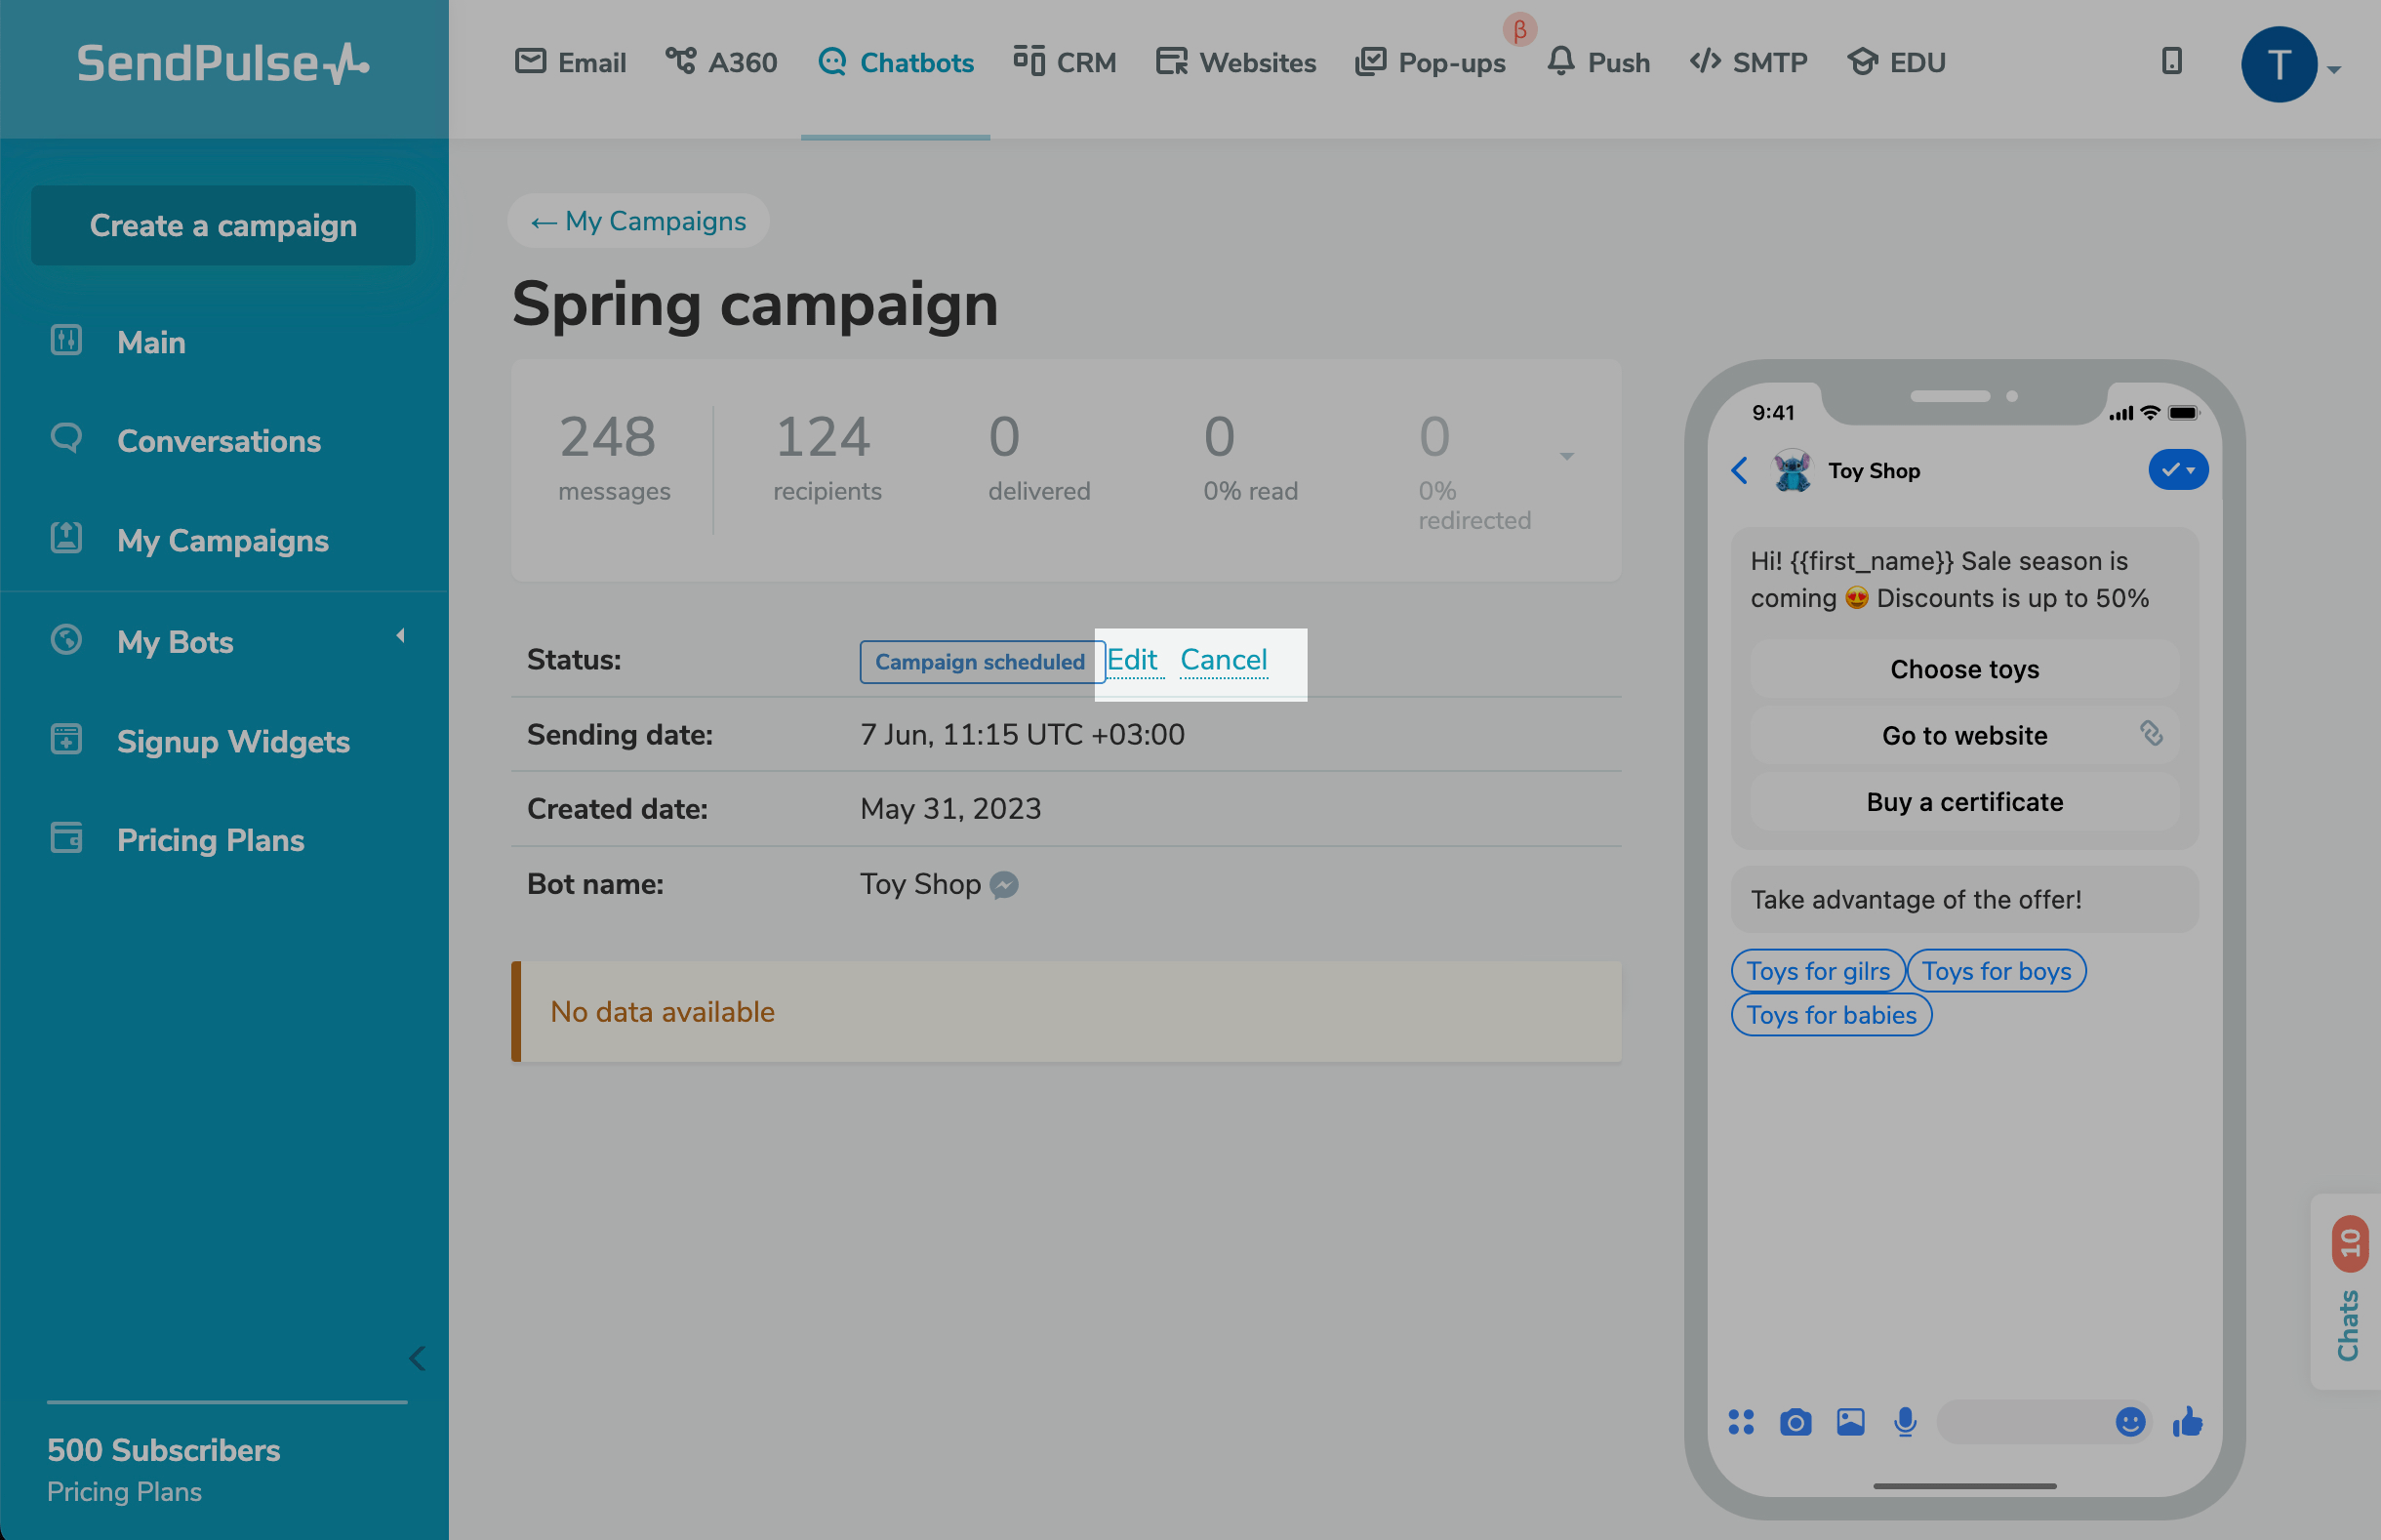Click the back arrow in Toy Shop chat
The image size is (2381, 1540).
coord(1739,471)
